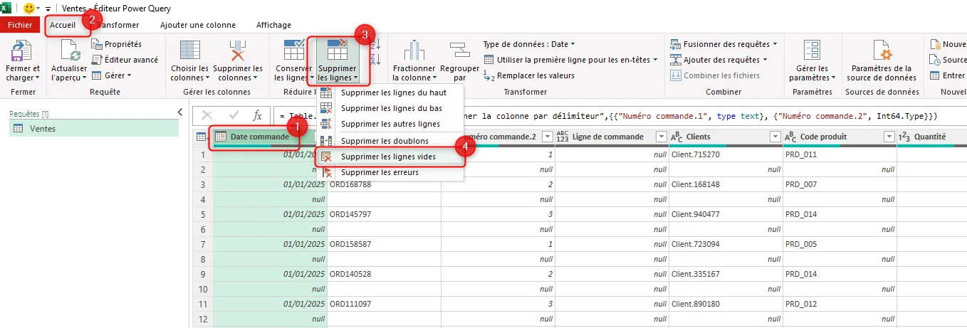Open filter dropdown of Ligne de commande column
This screenshot has width=967, height=328.
(661, 137)
